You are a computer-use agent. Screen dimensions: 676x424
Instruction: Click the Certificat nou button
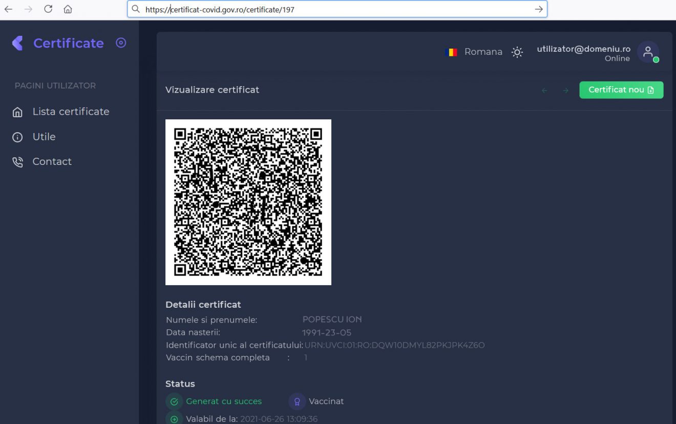pyautogui.click(x=621, y=90)
